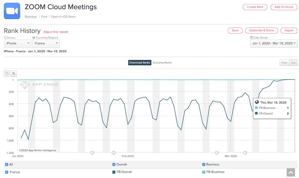Select the Hour granularity tab
Screen dimensions: 299x178
[x=284, y=63]
